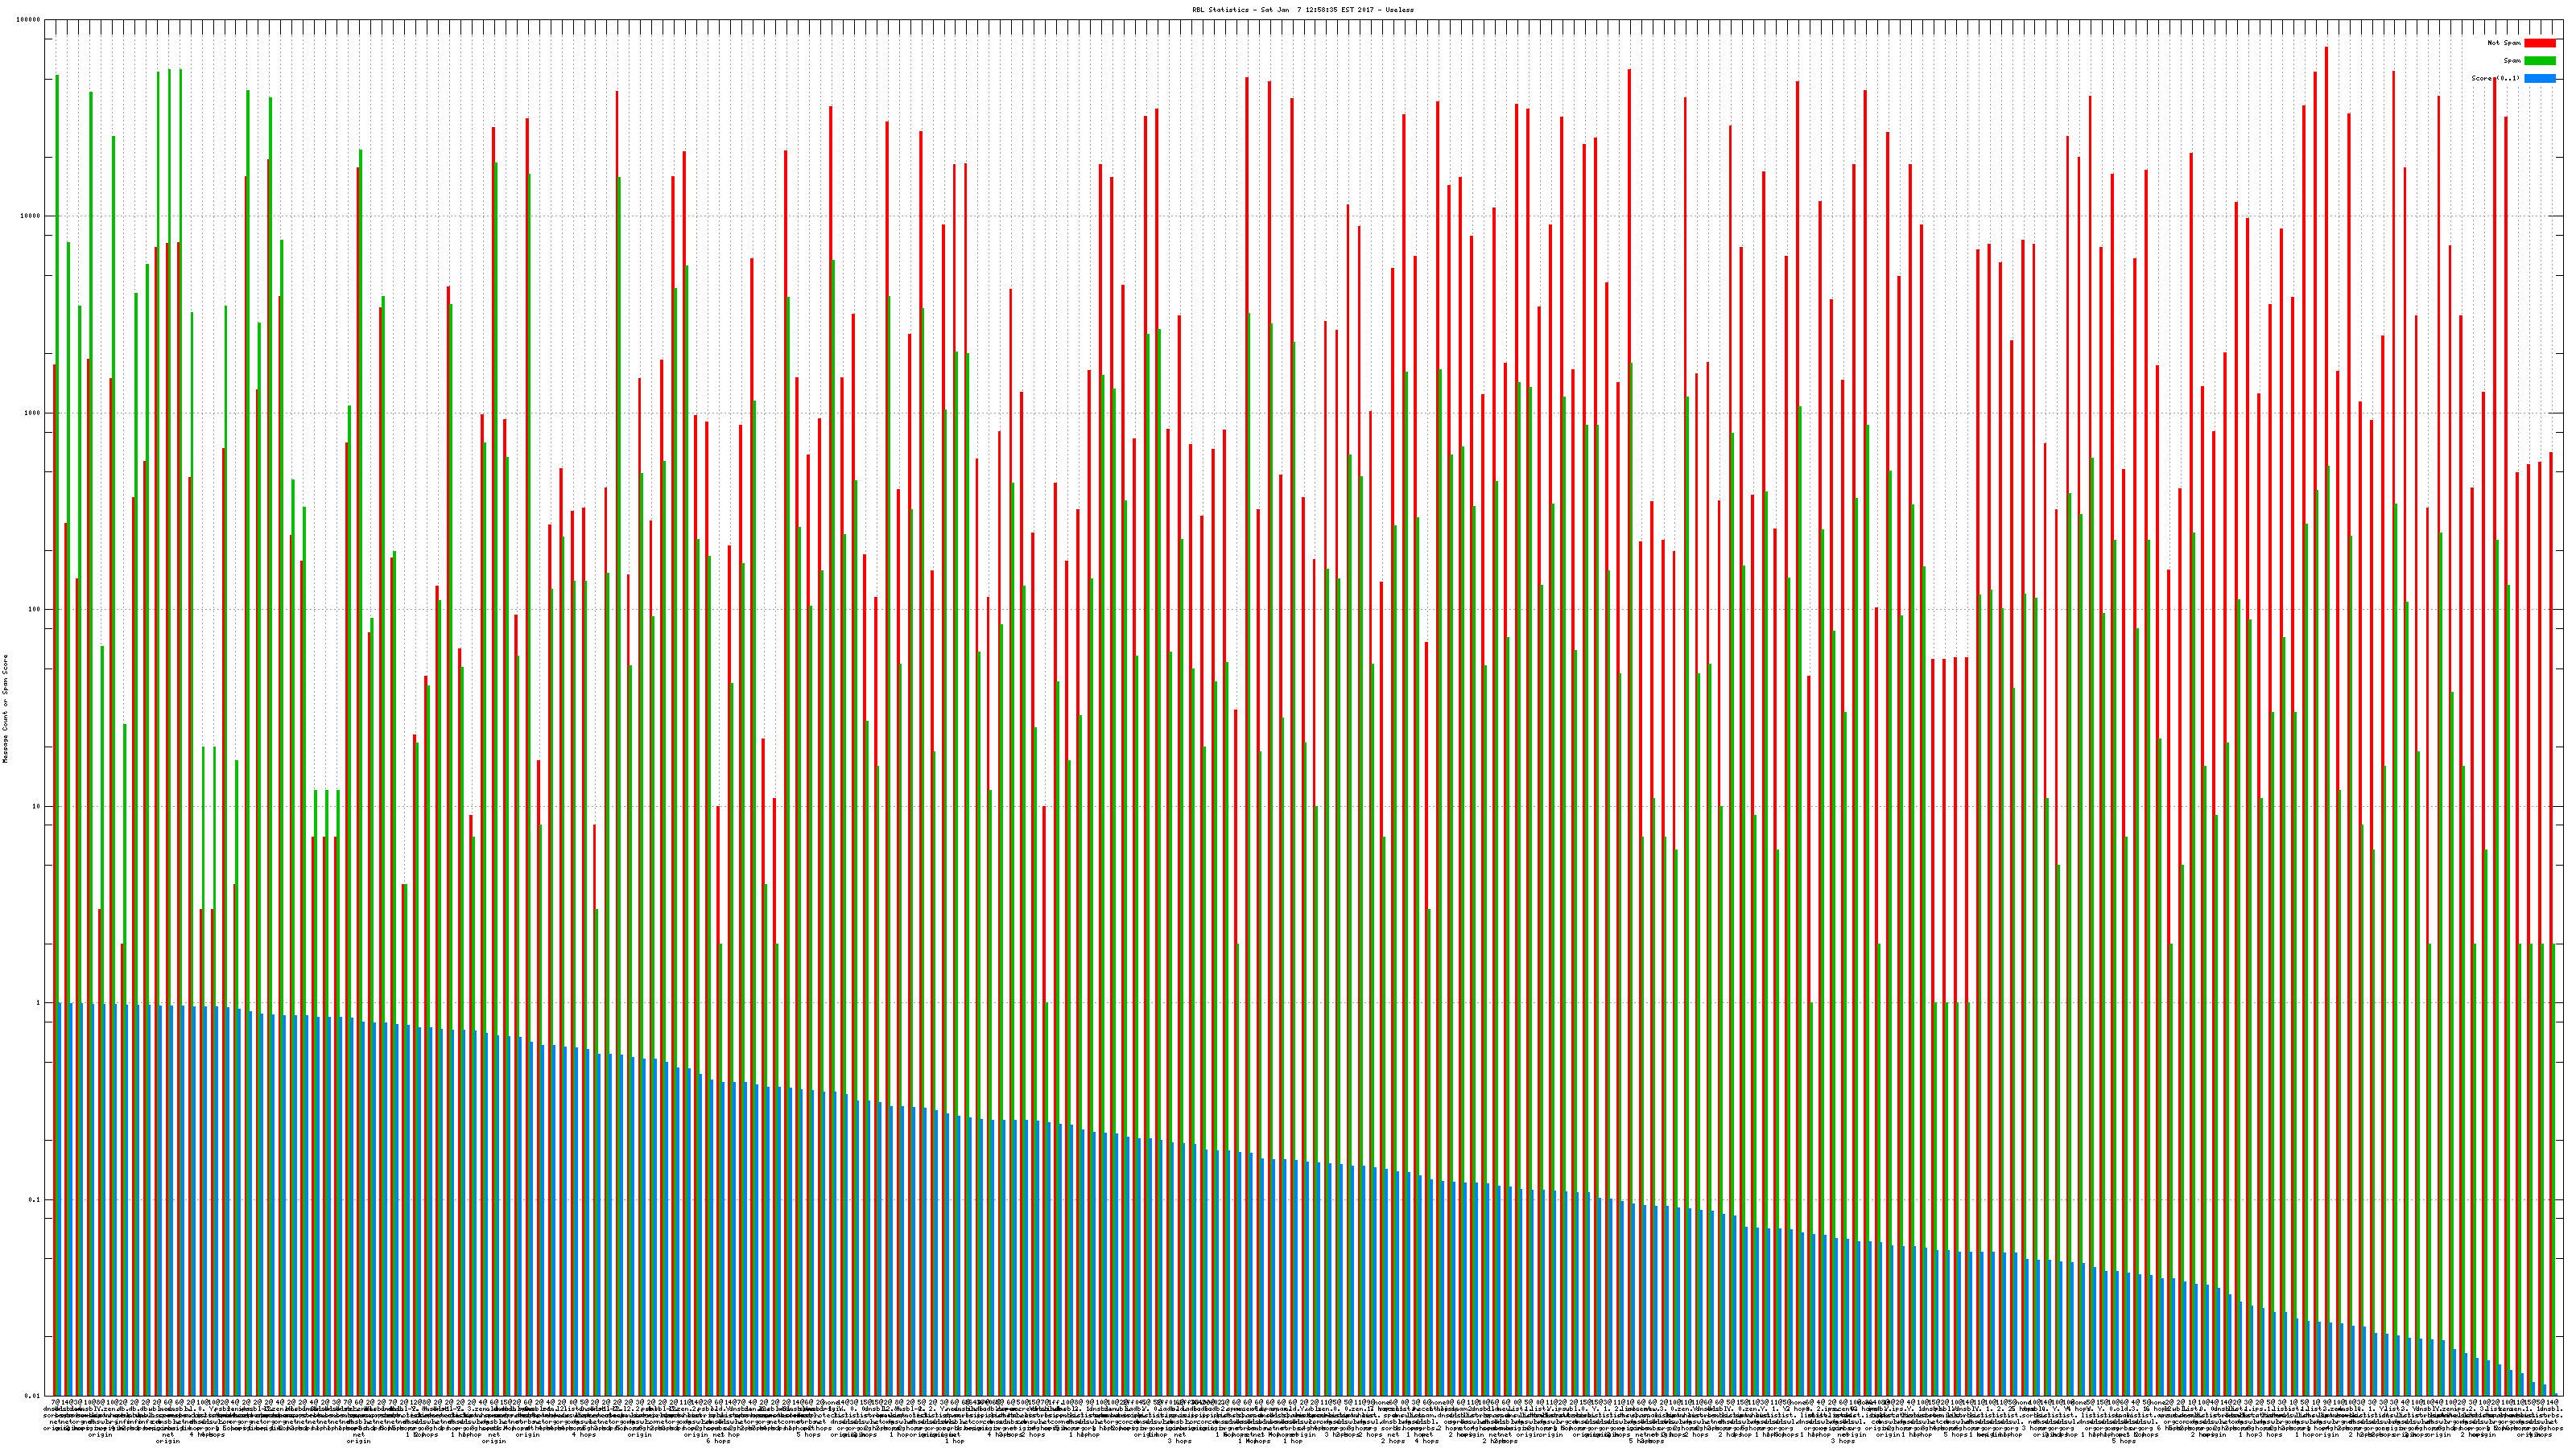The width and height of the screenshot is (2576, 1448).
Task: Click the red Not Spam legend swatch
Action: tap(2539, 43)
